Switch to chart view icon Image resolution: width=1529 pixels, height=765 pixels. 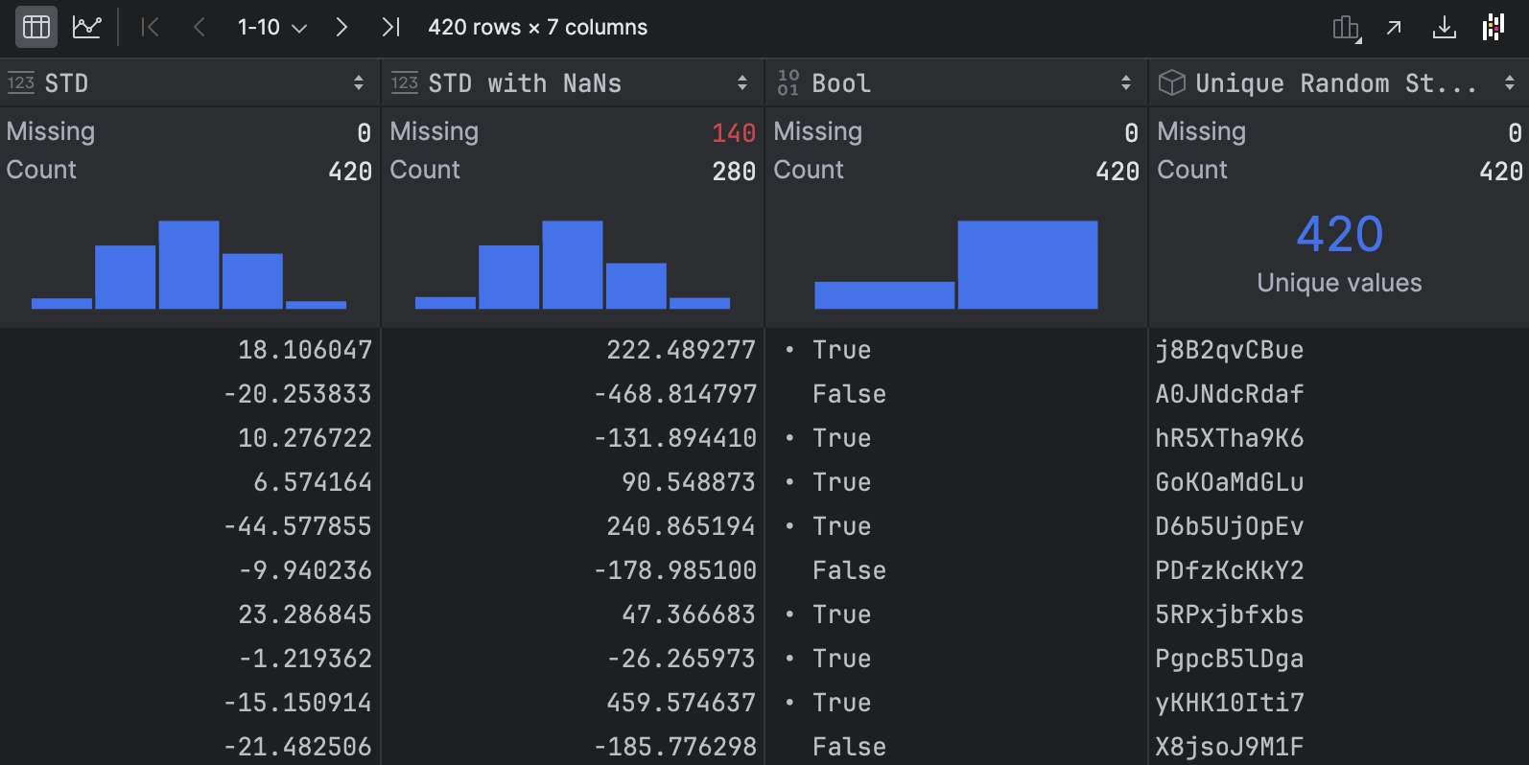pyautogui.click(x=87, y=27)
